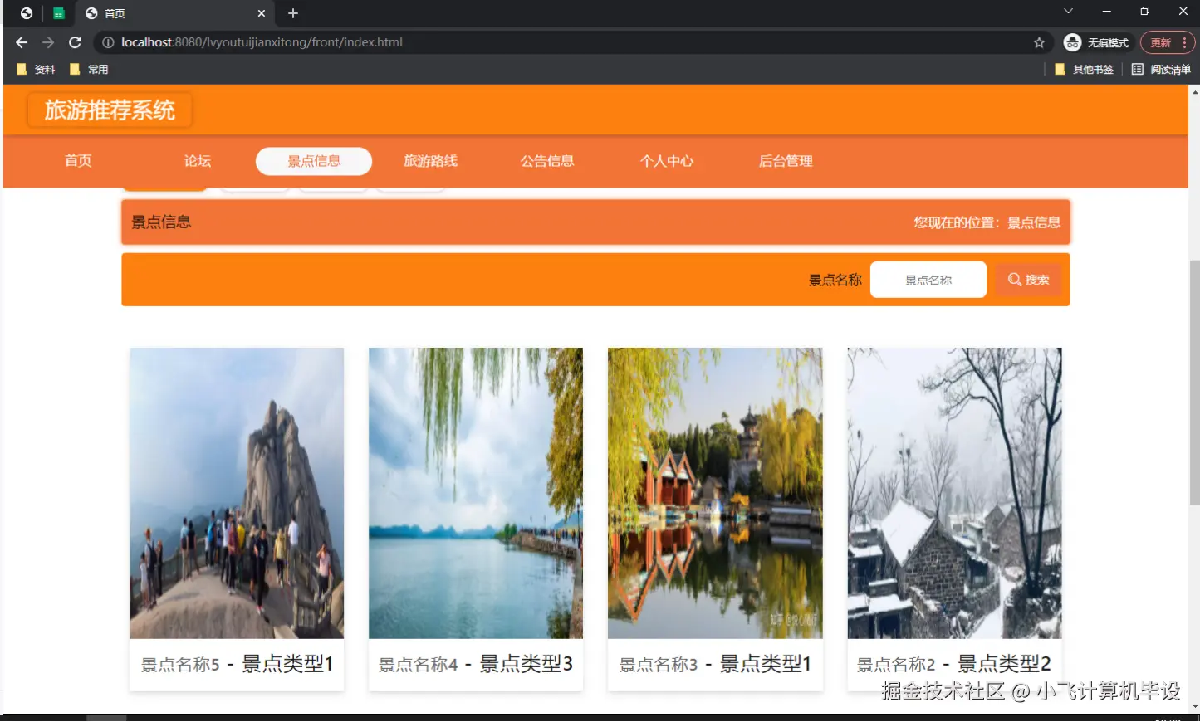Click the search magnifier icon beside 搜索
This screenshot has height=722, width=1200.
coord(1013,280)
